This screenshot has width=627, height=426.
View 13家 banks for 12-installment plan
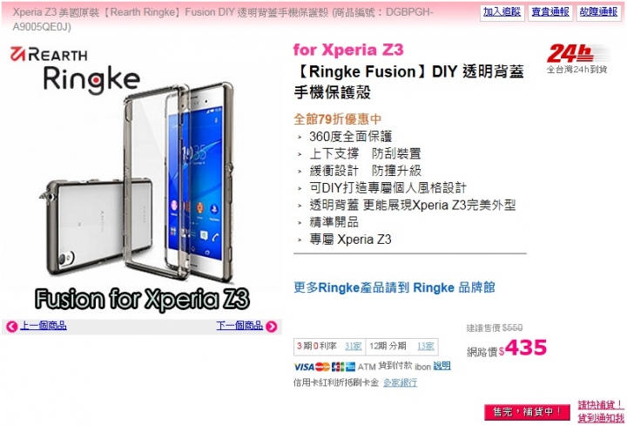426,347
